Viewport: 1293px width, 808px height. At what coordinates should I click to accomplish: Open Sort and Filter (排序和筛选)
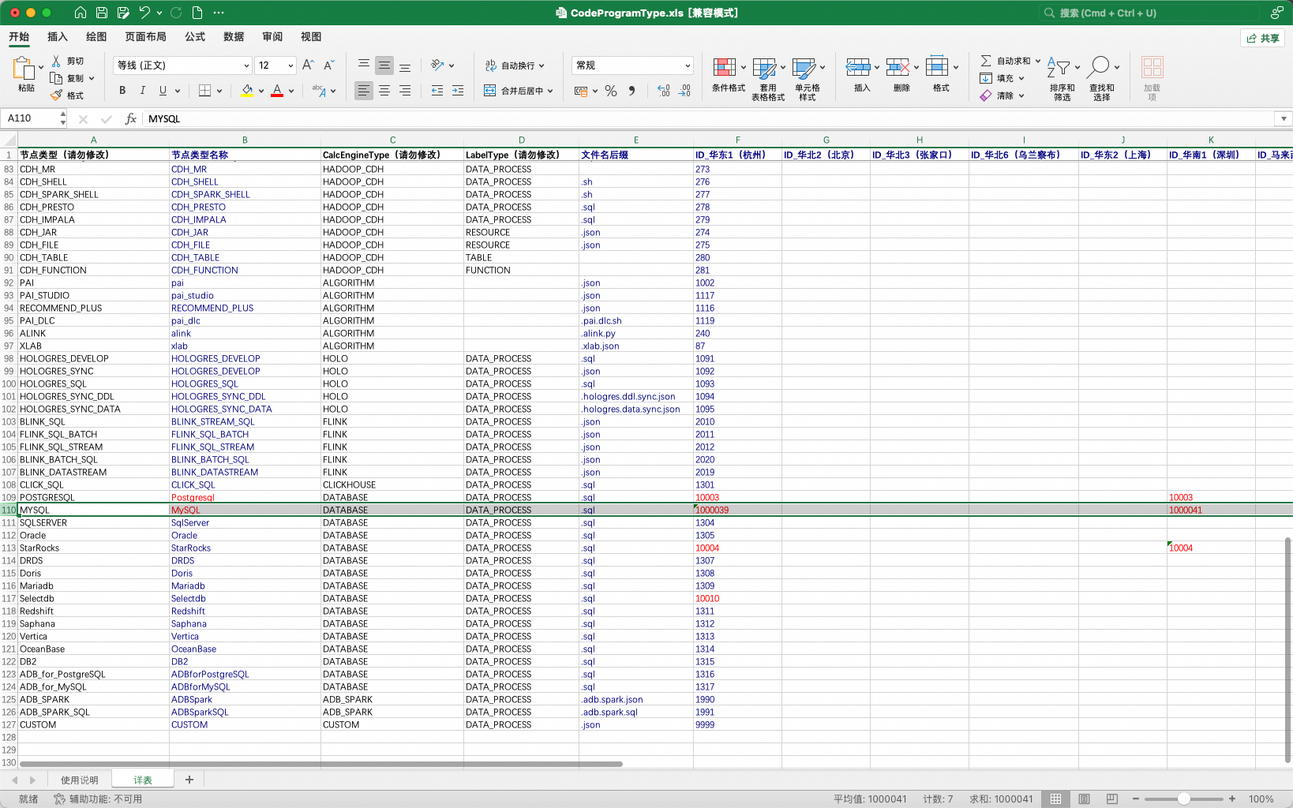pyautogui.click(x=1063, y=79)
